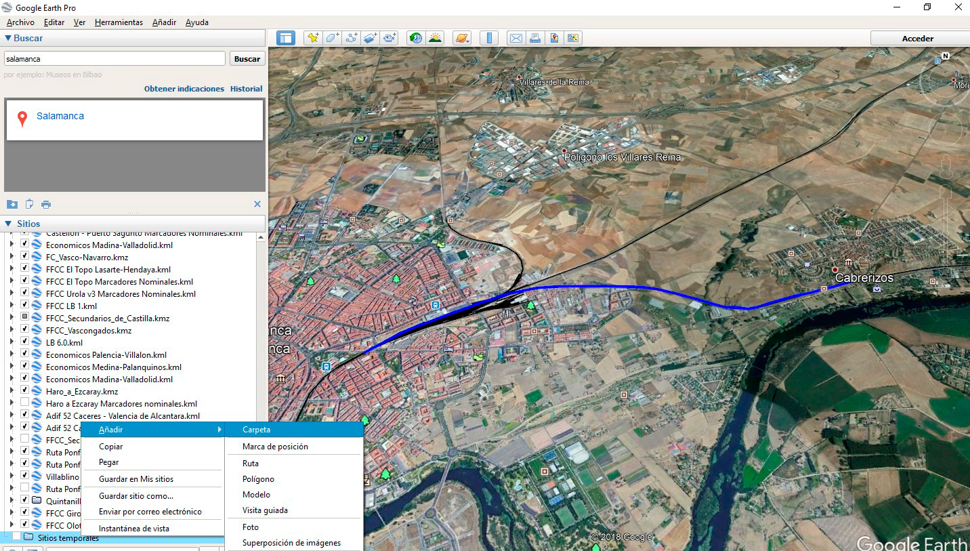Uncheck FC_Vasco-Navarro.kmz layer

[x=24, y=257]
